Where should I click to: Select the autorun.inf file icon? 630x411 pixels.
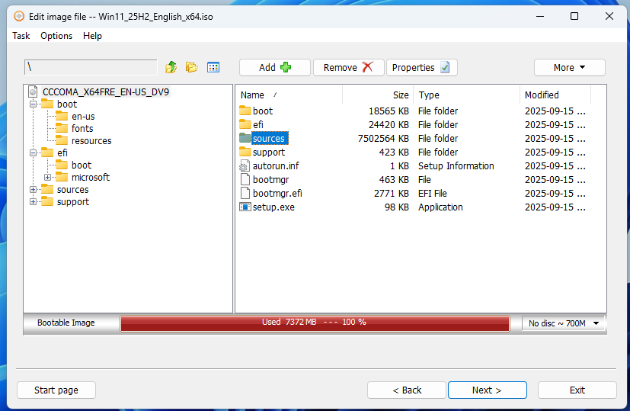[245, 165]
